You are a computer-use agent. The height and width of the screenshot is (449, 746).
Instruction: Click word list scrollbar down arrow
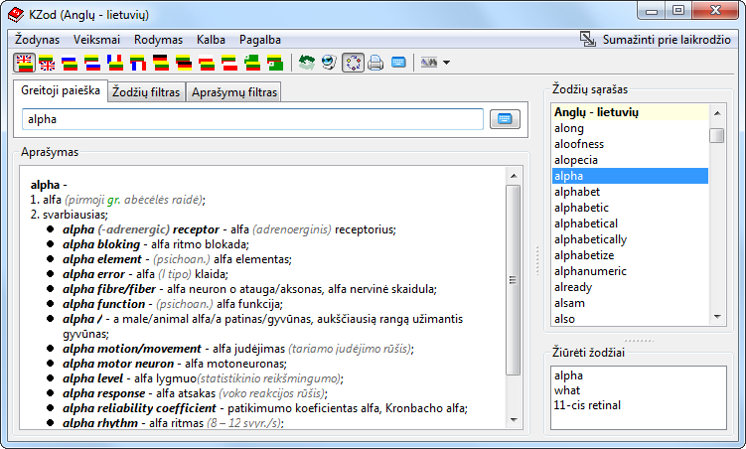pos(717,317)
